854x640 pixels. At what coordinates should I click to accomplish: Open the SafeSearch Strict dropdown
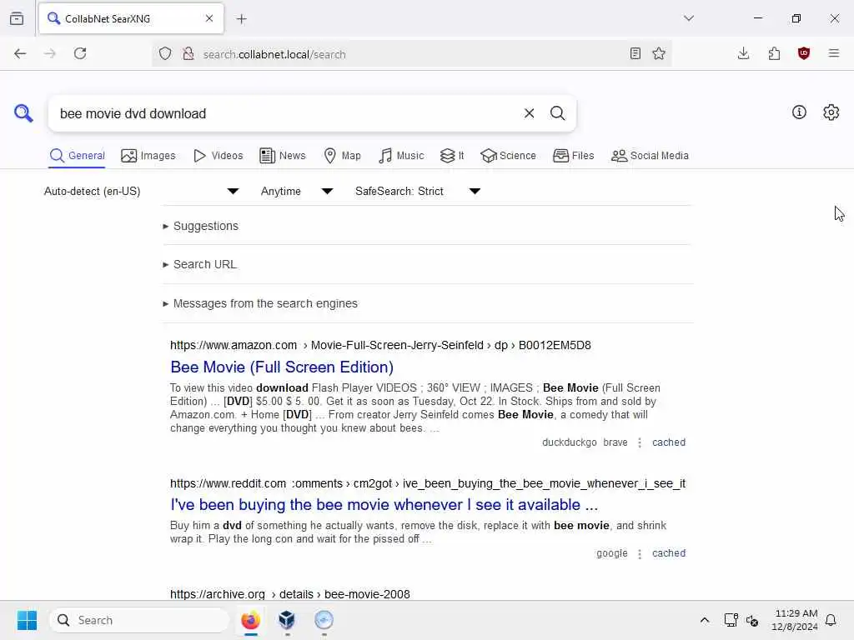click(418, 191)
